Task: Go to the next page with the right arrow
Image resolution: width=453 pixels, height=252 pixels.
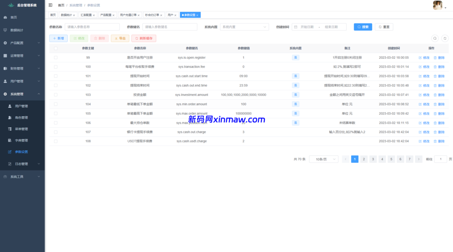Action: point(418,159)
